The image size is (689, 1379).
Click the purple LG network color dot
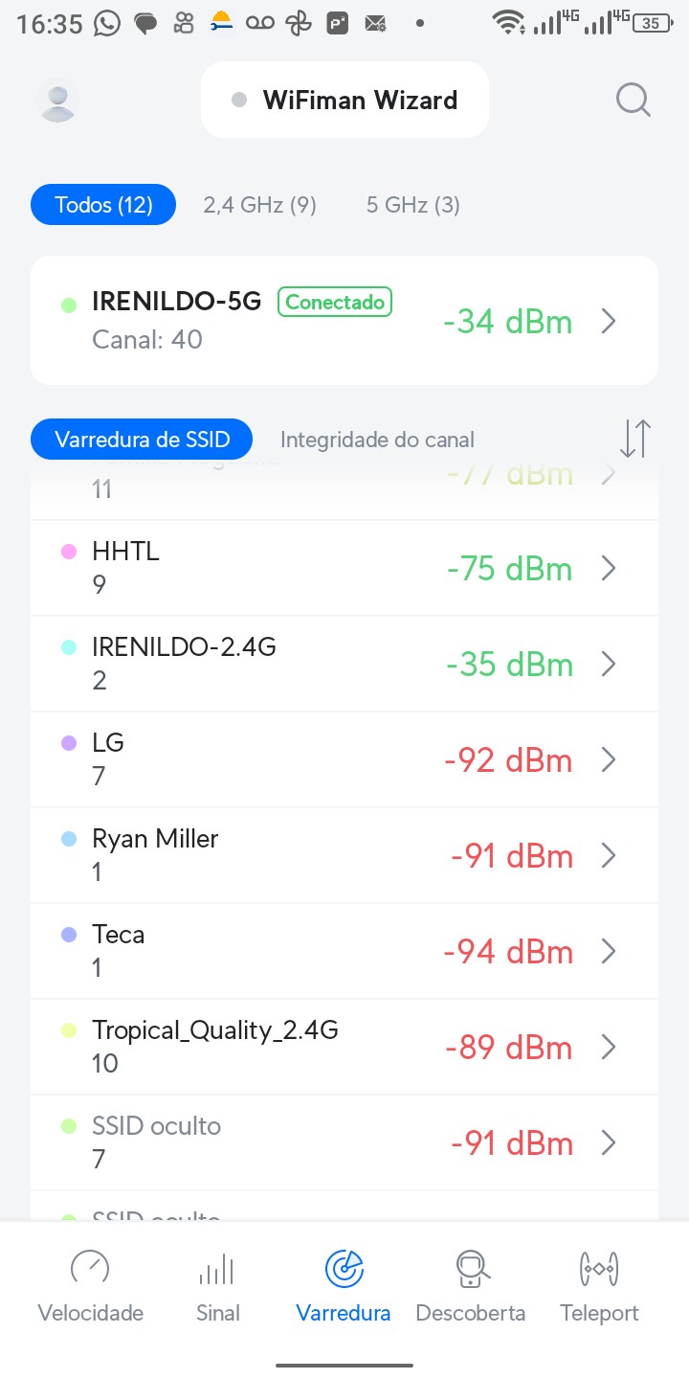coord(69,743)
